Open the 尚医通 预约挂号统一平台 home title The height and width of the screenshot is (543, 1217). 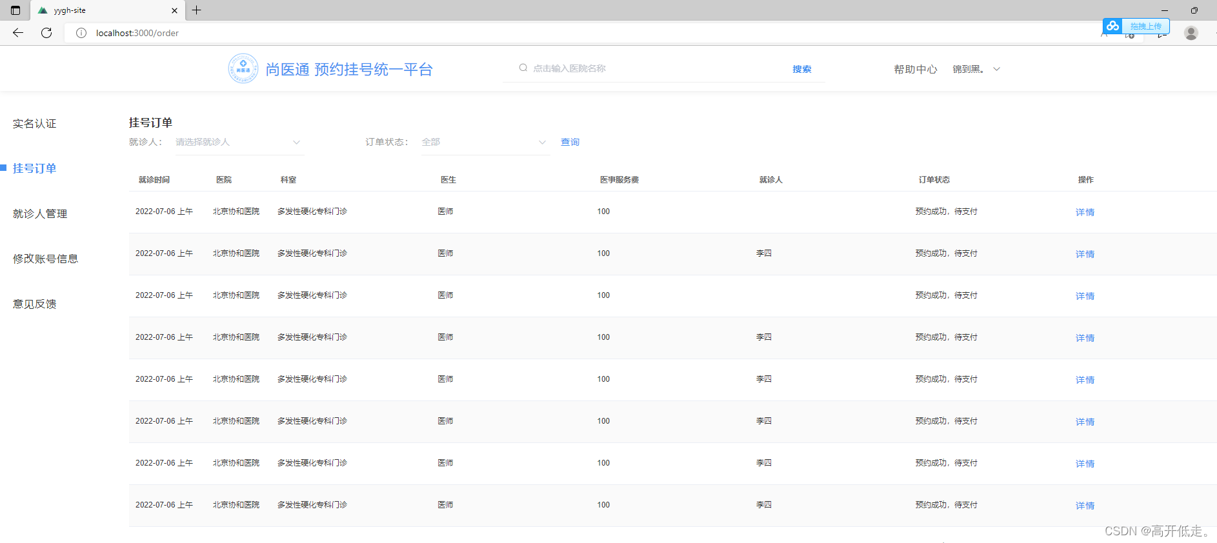coord(349,69)
